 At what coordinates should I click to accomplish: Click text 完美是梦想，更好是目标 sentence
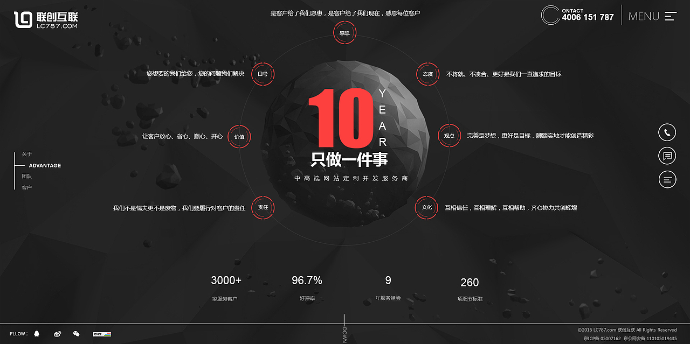530,136
